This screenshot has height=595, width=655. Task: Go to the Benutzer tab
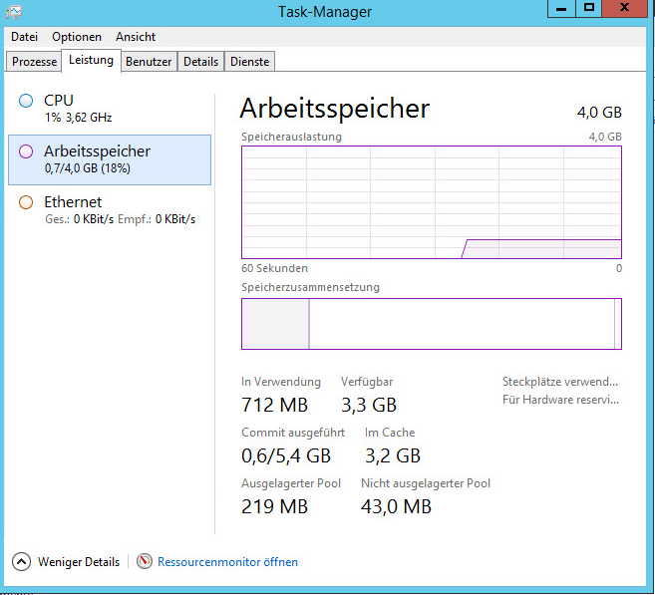pos(149,62)
